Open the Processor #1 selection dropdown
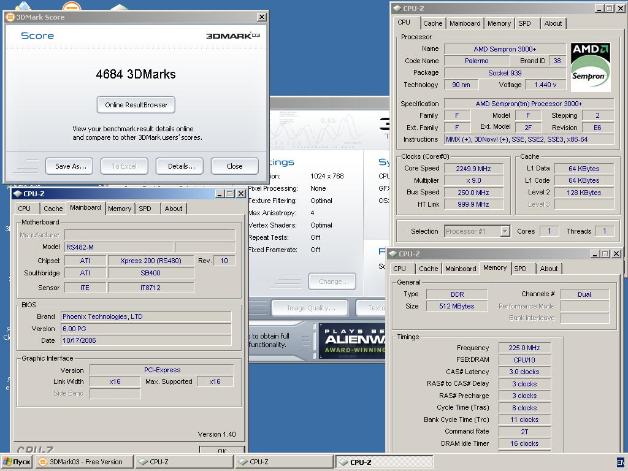The height and width of the screenshot is (471, 628). pyautogui.click(x=505, y=231)
